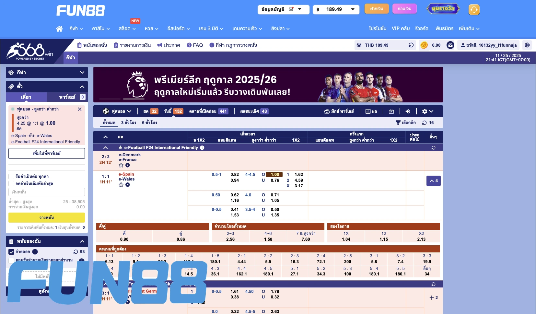Click the orange deposit button
The image size is (536, 314).
tap(376, 9)
